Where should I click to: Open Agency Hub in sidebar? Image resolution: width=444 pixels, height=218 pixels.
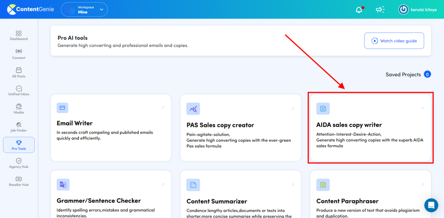click(x=19, y=163)
